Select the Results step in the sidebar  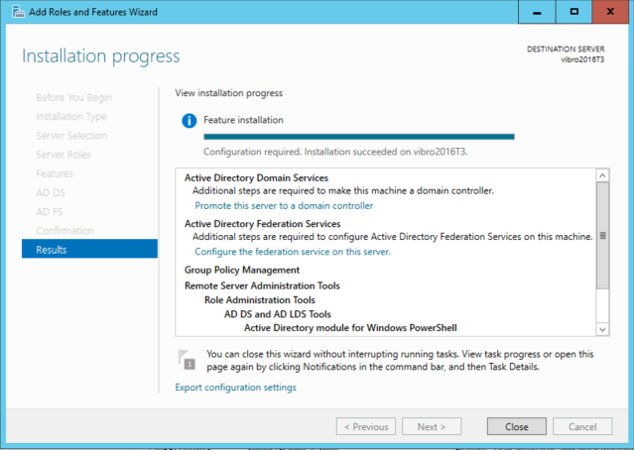89,249
